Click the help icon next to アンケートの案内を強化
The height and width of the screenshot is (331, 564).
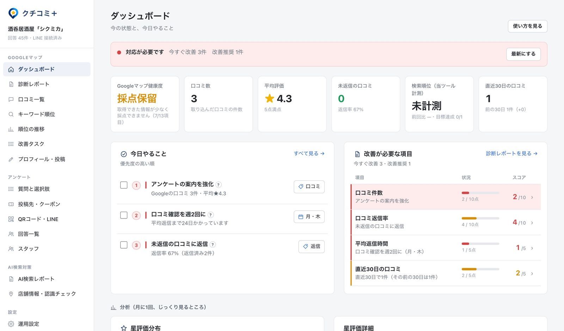coord(219,185)
